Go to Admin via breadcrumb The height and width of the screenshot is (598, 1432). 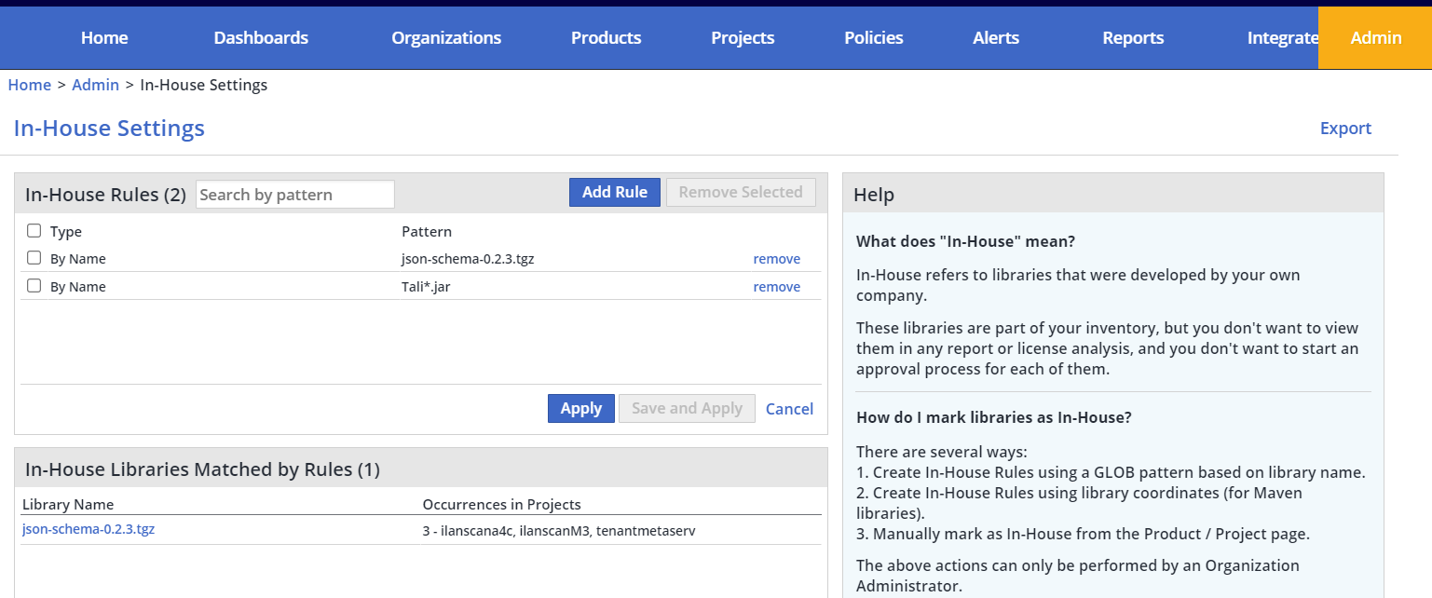click(x=95, y=85)
